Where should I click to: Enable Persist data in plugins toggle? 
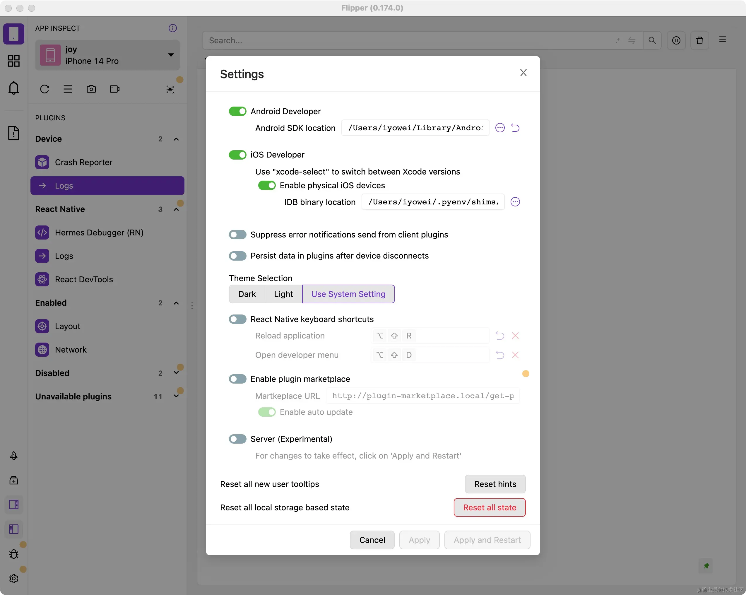pyautogui.click(x=237, y=256)
